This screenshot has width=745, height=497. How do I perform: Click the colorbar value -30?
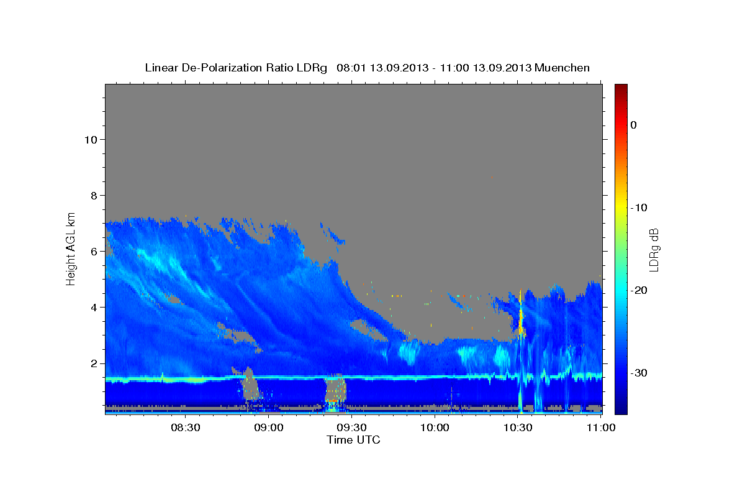[639, 373]
